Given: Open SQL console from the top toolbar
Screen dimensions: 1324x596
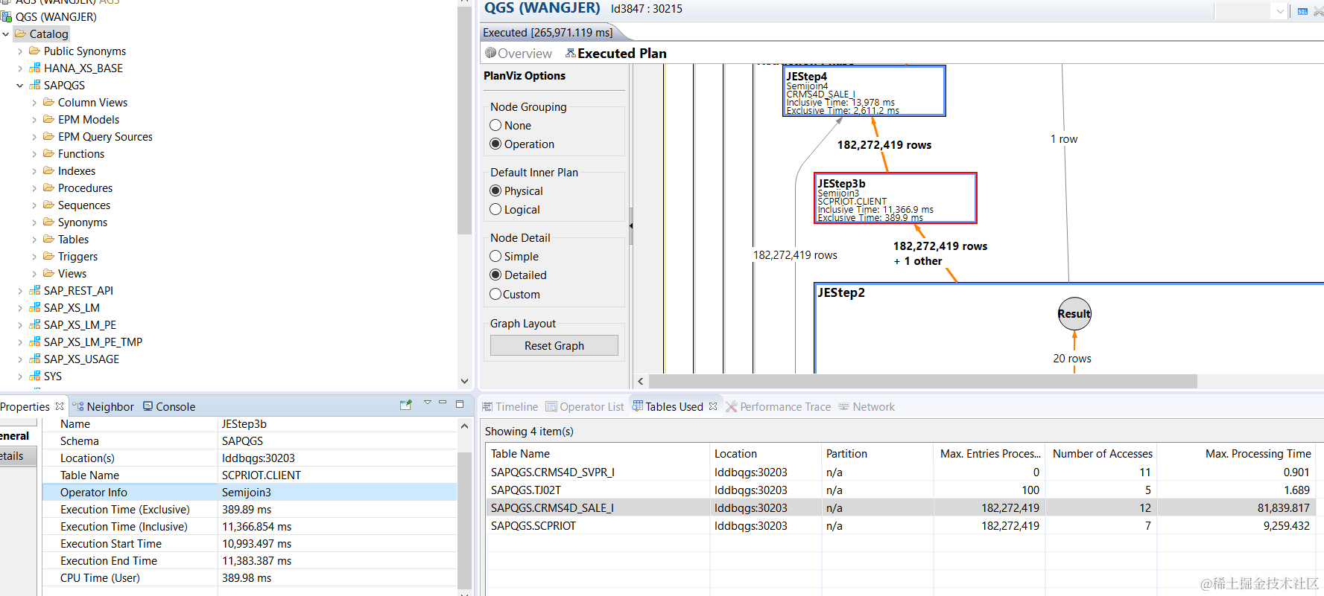Looking at the screenshot, I should point(1302,11).
